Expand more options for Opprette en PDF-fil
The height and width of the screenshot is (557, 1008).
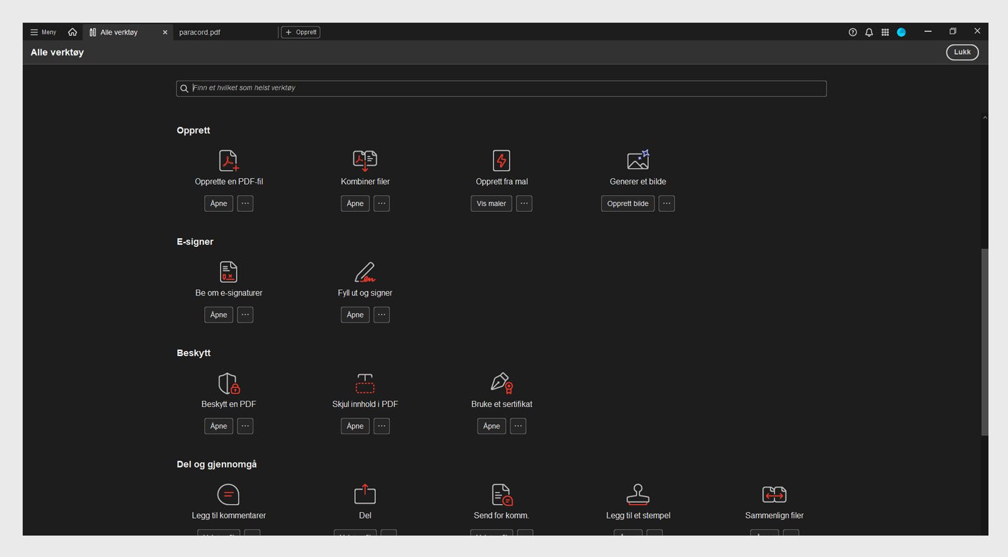245,204
